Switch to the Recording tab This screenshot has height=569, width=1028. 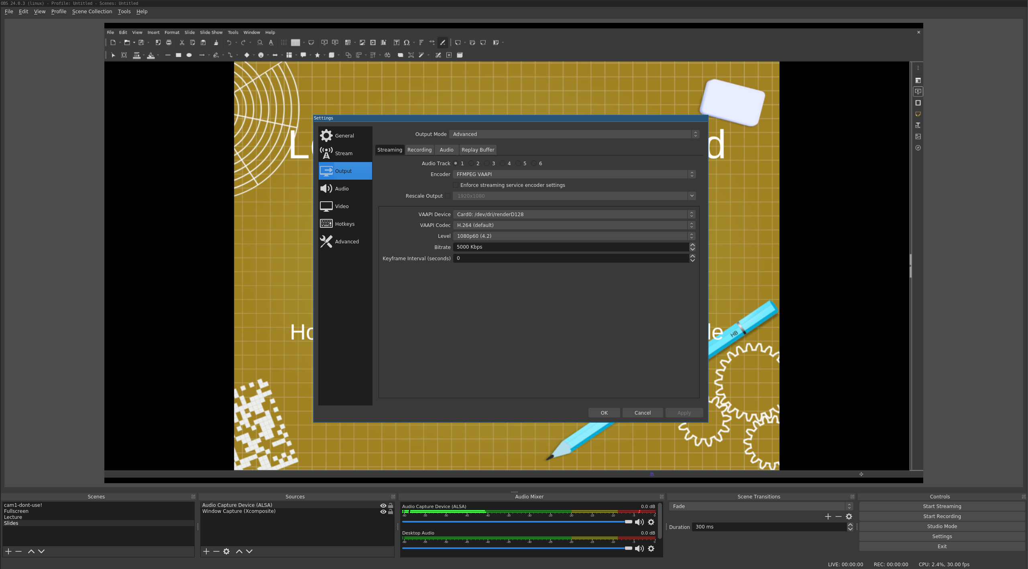click(419, 150)
